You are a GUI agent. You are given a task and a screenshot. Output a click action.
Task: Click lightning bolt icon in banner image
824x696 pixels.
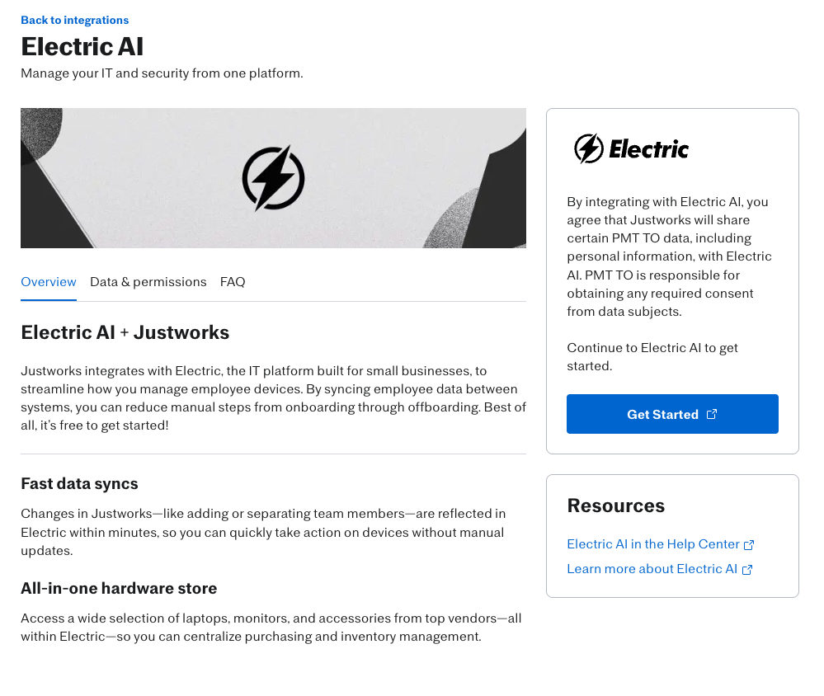(273, 178)
